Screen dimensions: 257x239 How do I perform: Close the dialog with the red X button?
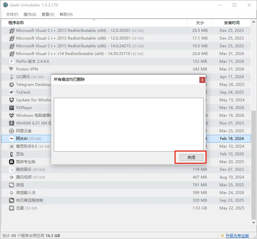click(x=202, y=80)
